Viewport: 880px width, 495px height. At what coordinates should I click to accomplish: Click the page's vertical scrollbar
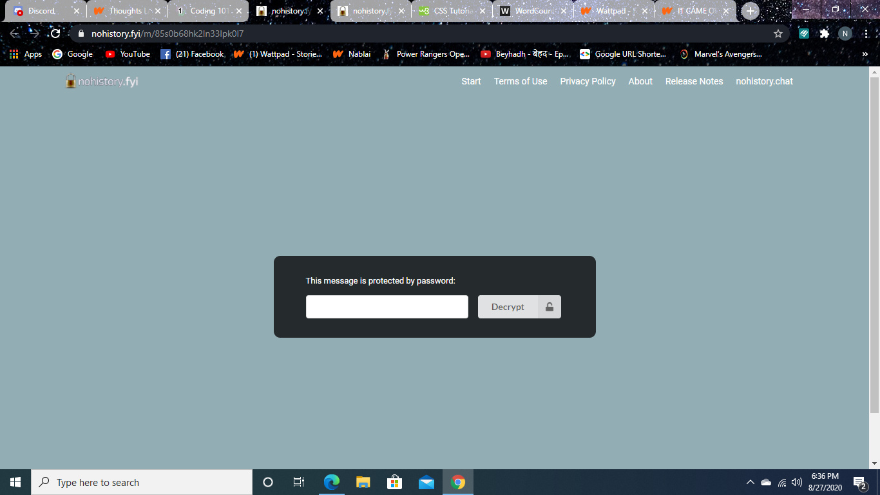[874, 245]
